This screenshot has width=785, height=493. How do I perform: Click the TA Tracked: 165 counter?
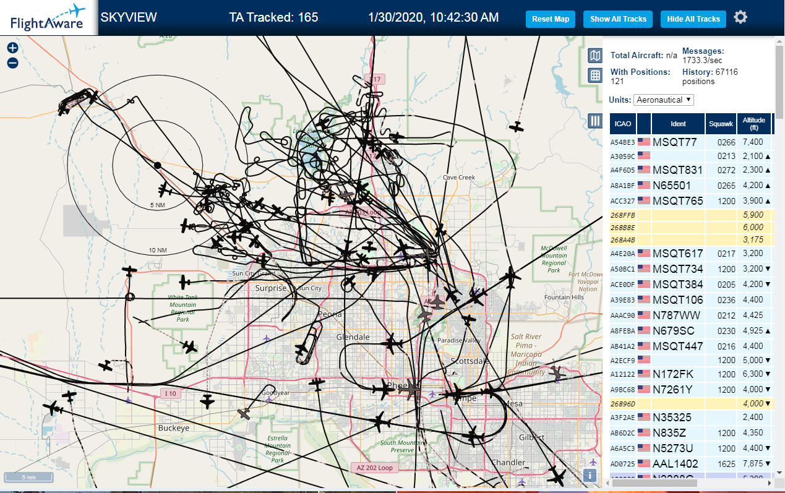273,17
